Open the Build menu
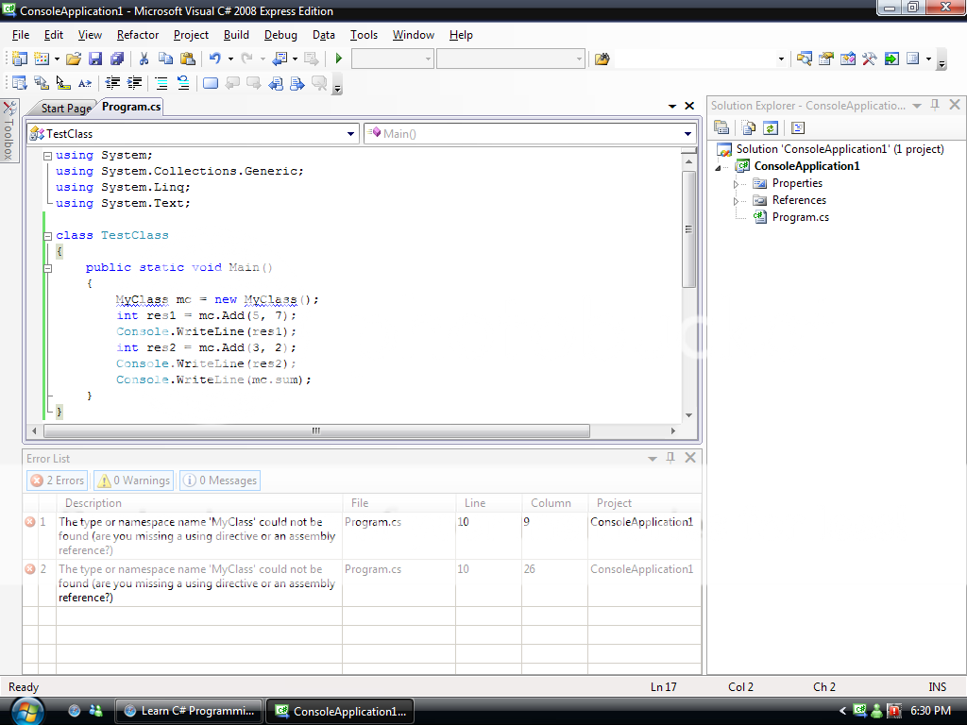Image resolution: width=967 pixels, height=725 pixels. [236, 35]
